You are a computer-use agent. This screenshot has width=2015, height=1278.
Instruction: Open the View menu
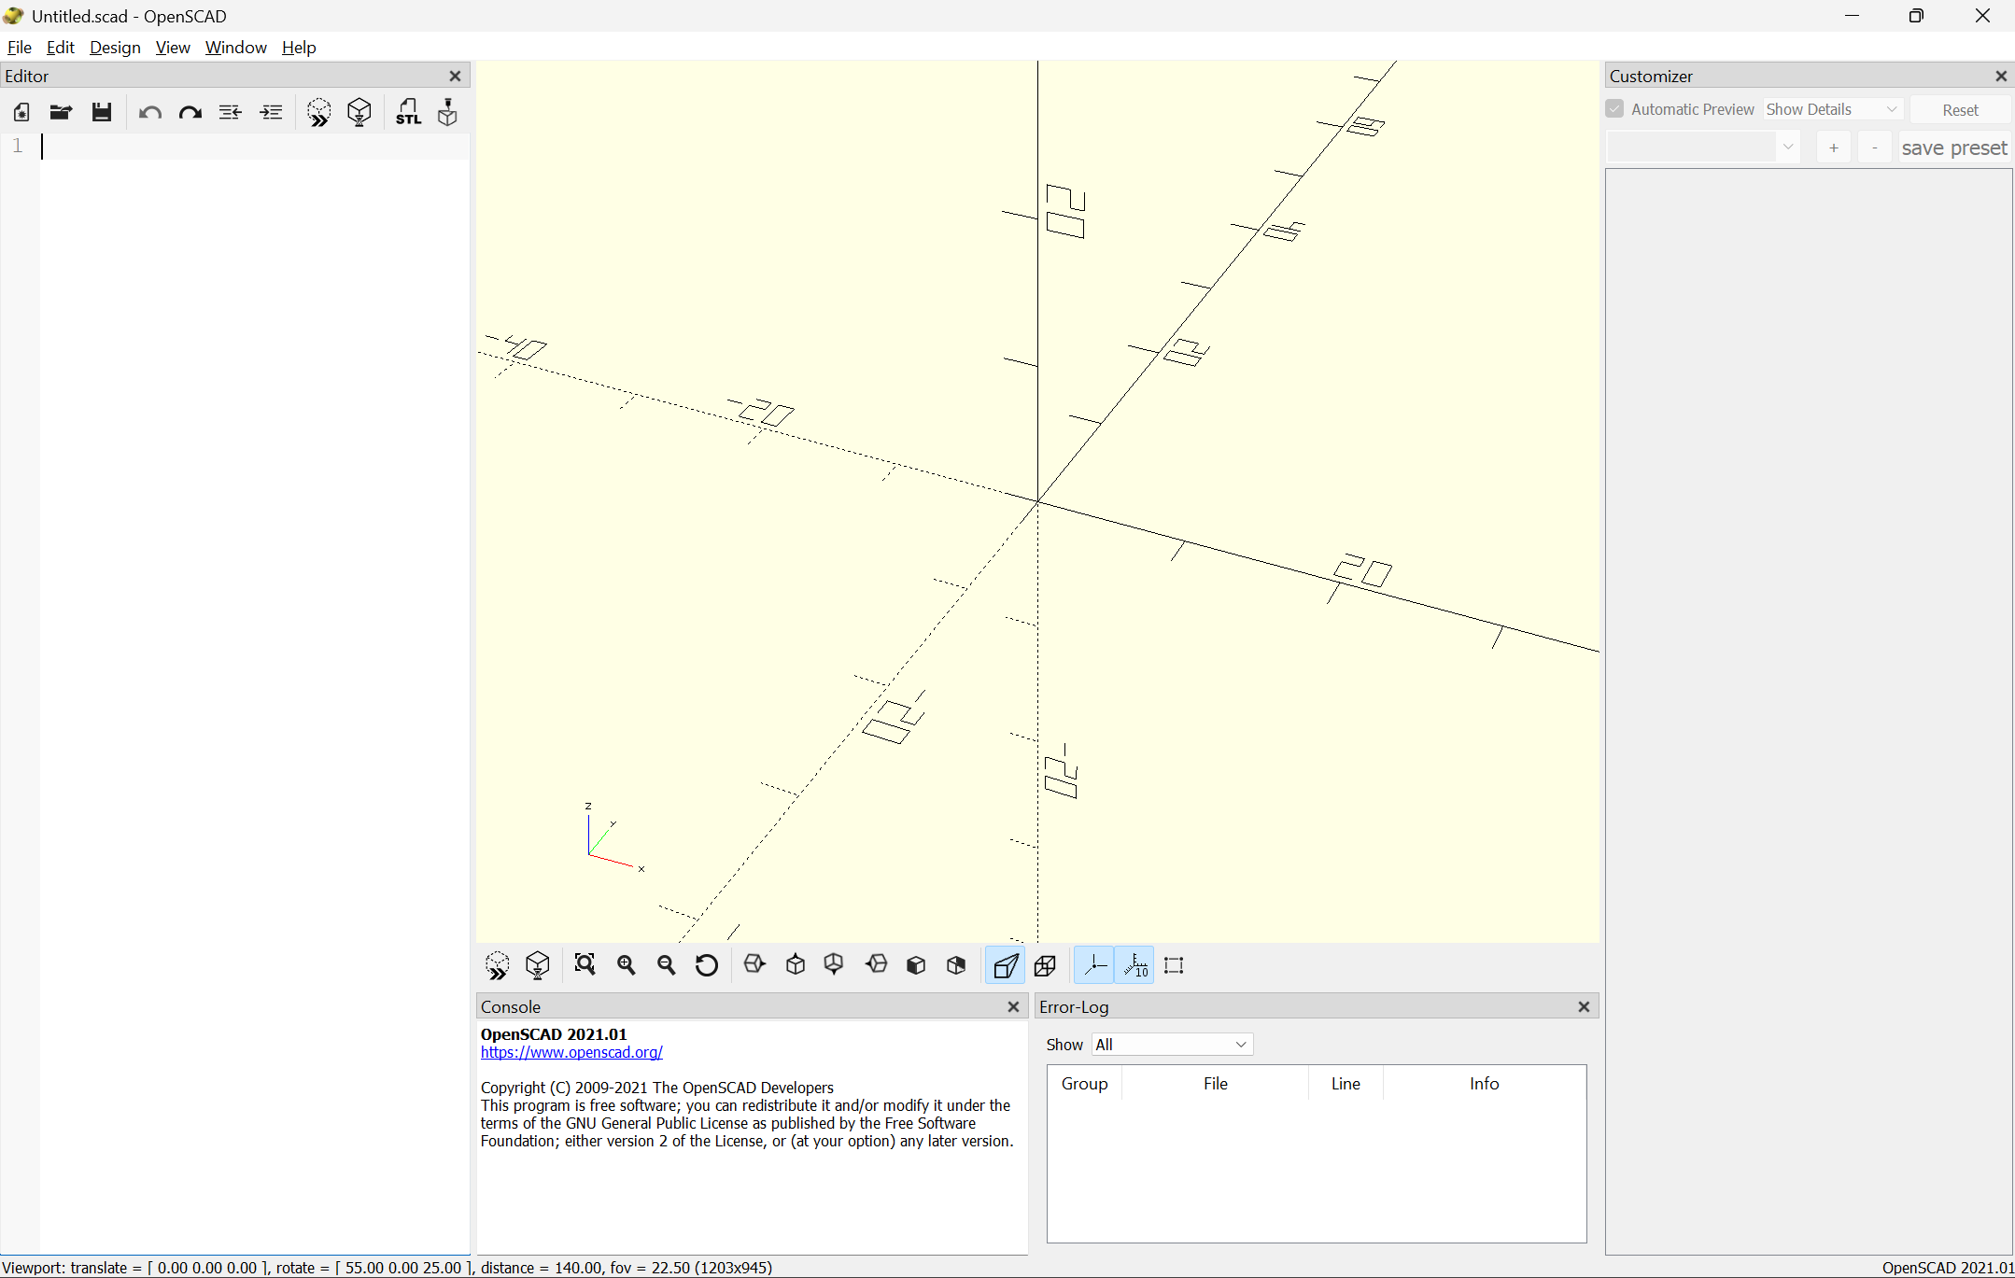pos(173,47)
